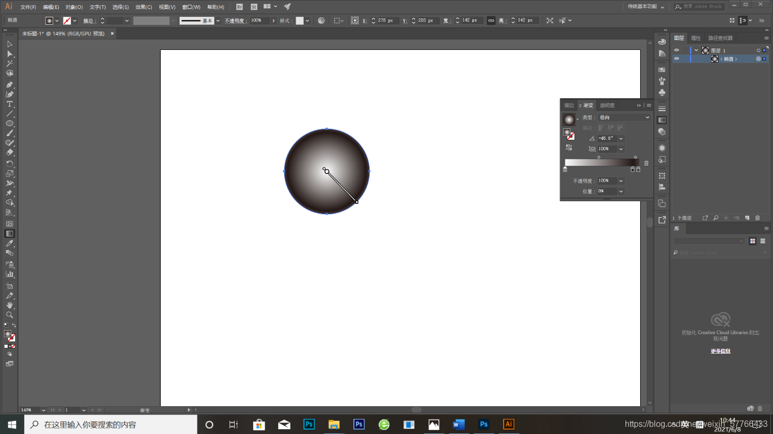Select the Direct Selection tool
The width and height of the screenshot is (773, 434).
click(x=9, y=54)
